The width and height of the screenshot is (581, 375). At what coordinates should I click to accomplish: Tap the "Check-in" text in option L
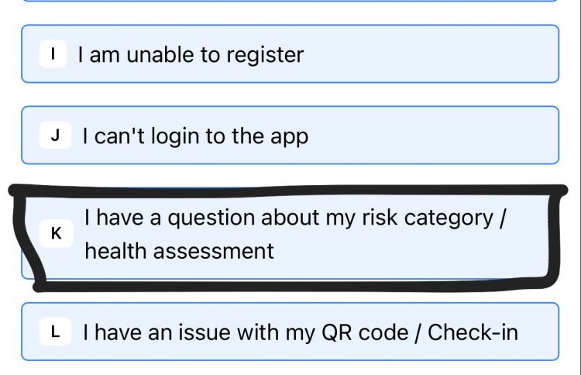pos(473,332)
